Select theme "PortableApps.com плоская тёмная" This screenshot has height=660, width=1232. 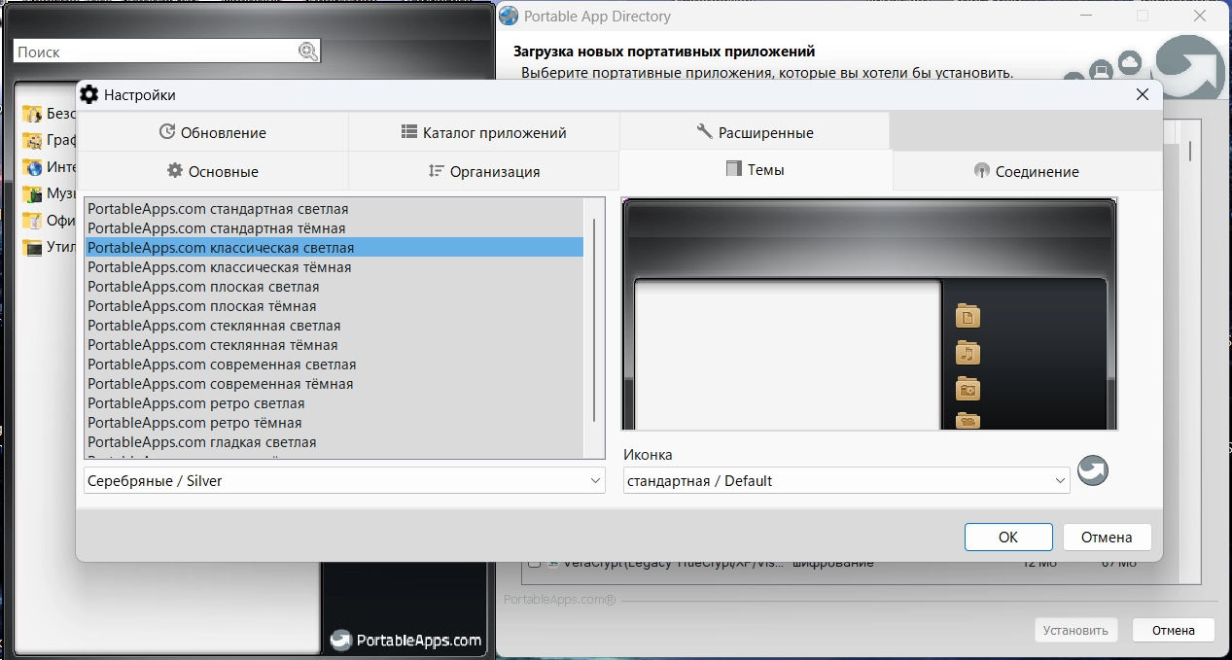[334, 306]
